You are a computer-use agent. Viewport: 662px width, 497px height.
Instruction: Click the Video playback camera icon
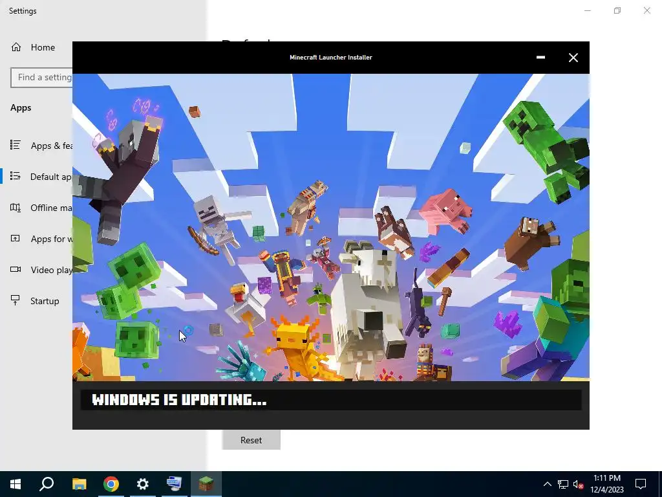pyautogui.click(x=16, y=269)
